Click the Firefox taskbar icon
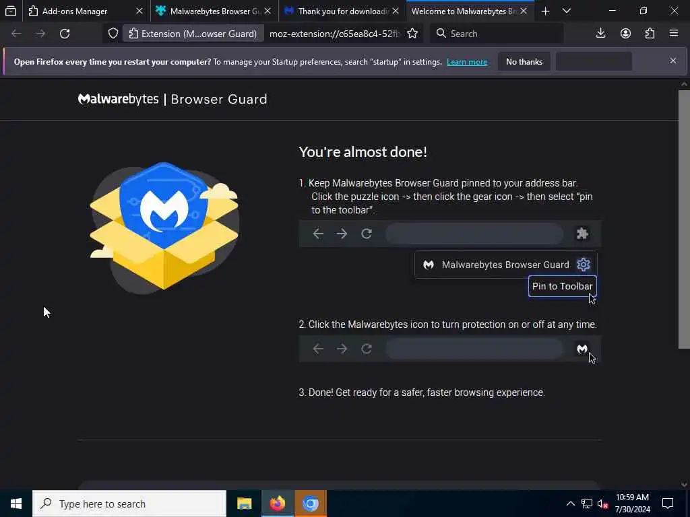 (x=277, y=504)
